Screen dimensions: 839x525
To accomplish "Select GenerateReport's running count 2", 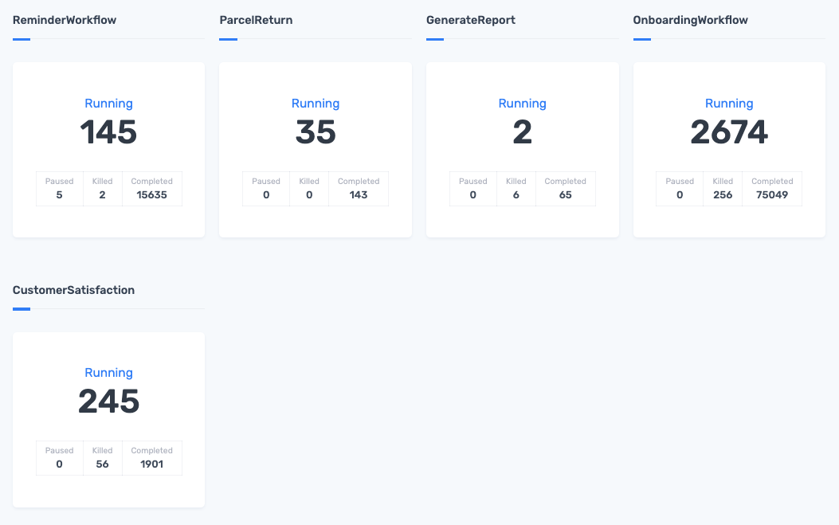I will (522, 132).
